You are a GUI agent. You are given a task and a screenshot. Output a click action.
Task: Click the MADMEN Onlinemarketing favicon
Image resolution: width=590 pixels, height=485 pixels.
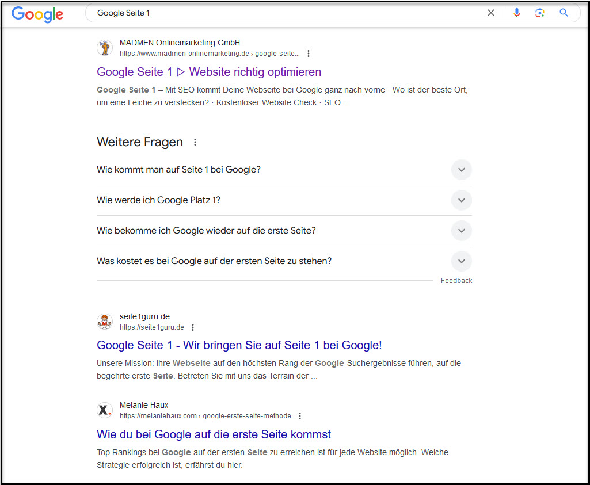(105, 48)
